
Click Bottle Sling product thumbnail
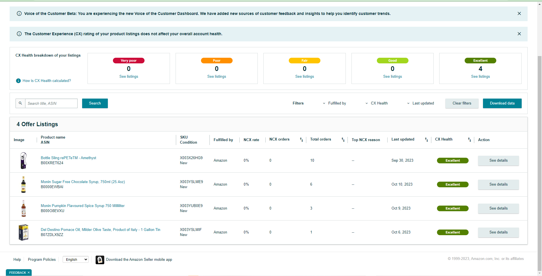click(x=23, y=161)
